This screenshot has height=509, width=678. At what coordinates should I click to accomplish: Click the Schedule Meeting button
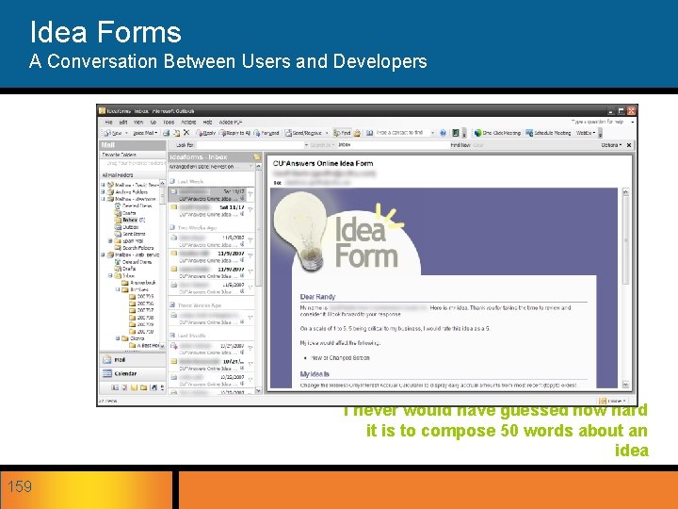click(548, 133)
